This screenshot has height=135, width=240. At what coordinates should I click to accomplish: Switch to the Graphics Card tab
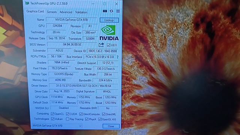click(x=35, y=11)
